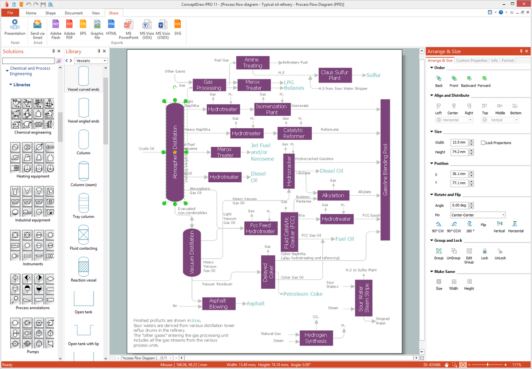This screenshot has height=369, width=532.
Task: Open the File menu button
Action: 10,13
